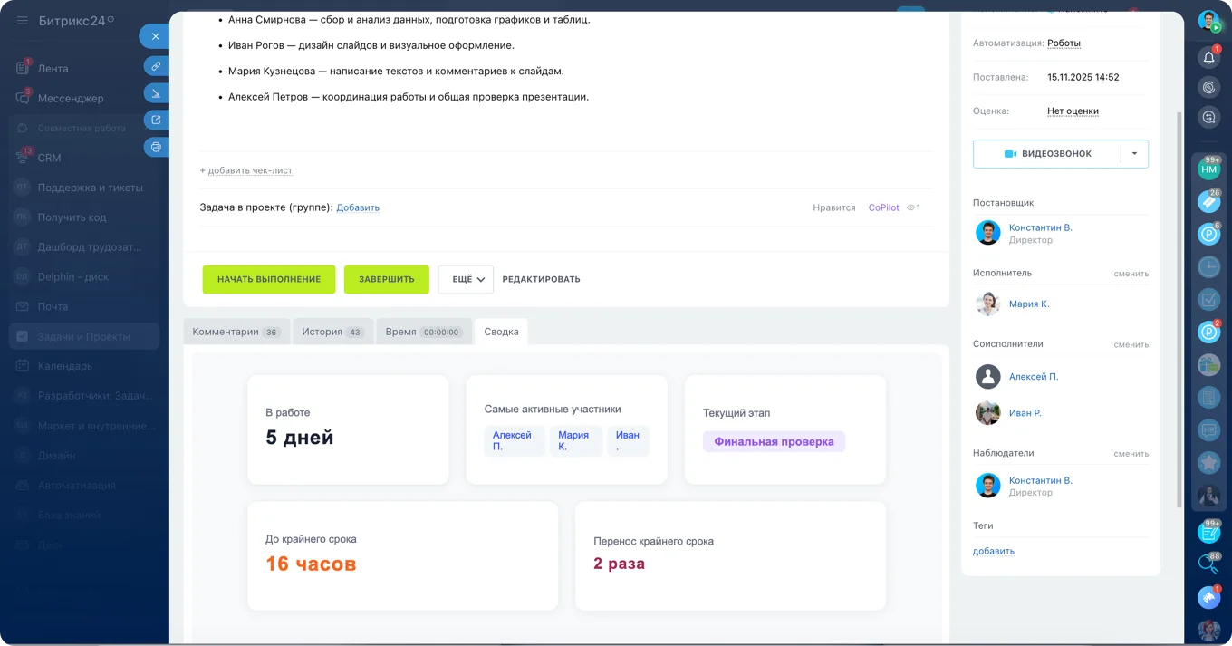Expand the 'ЕЩЁ' actions dropdown

(465, 279)
